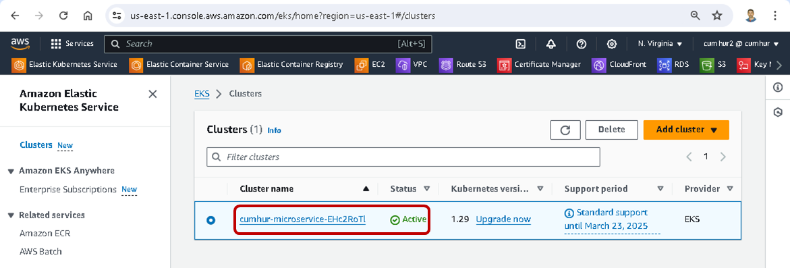Open the Chrome profile avatar
Viewport: 790px width, 268px height.
click(752, 16)
